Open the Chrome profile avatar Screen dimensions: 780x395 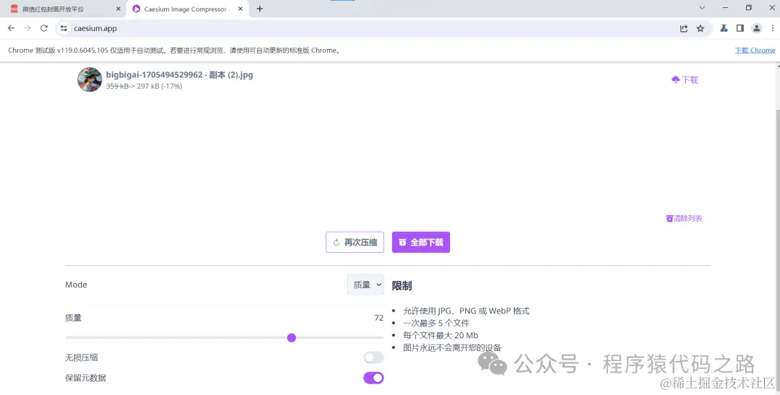[757, 28]
